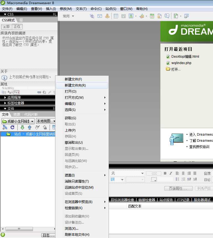Switch to the 资源 tab
Screen dimensions: 213x238
point(16,114)
